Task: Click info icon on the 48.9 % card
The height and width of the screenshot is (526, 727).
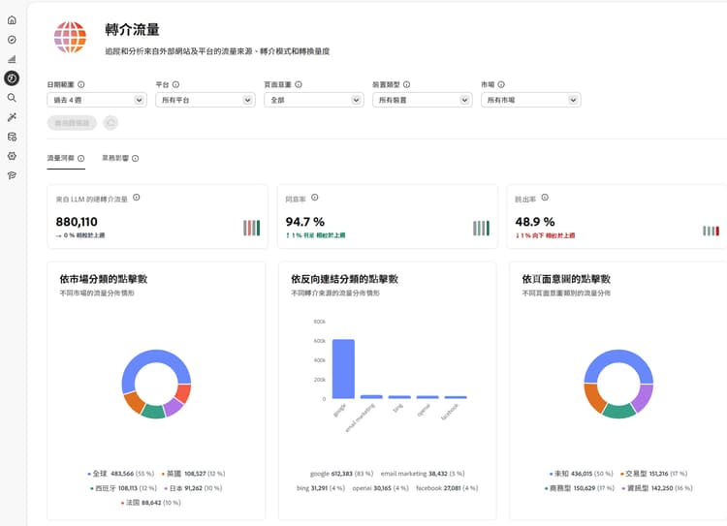Action: [x=545, y=198]
